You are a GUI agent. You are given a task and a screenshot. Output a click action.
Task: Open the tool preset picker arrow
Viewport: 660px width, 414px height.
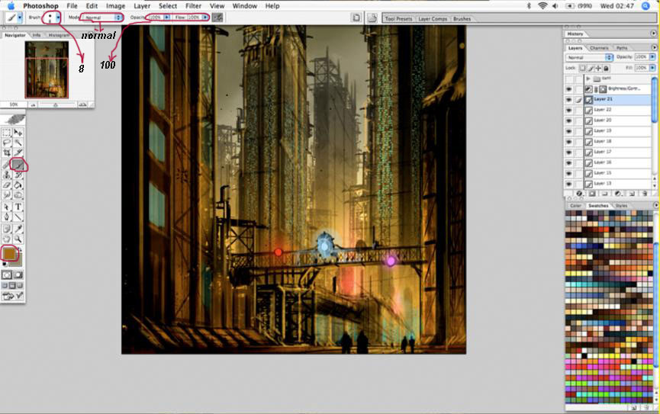tap(19, 18)
